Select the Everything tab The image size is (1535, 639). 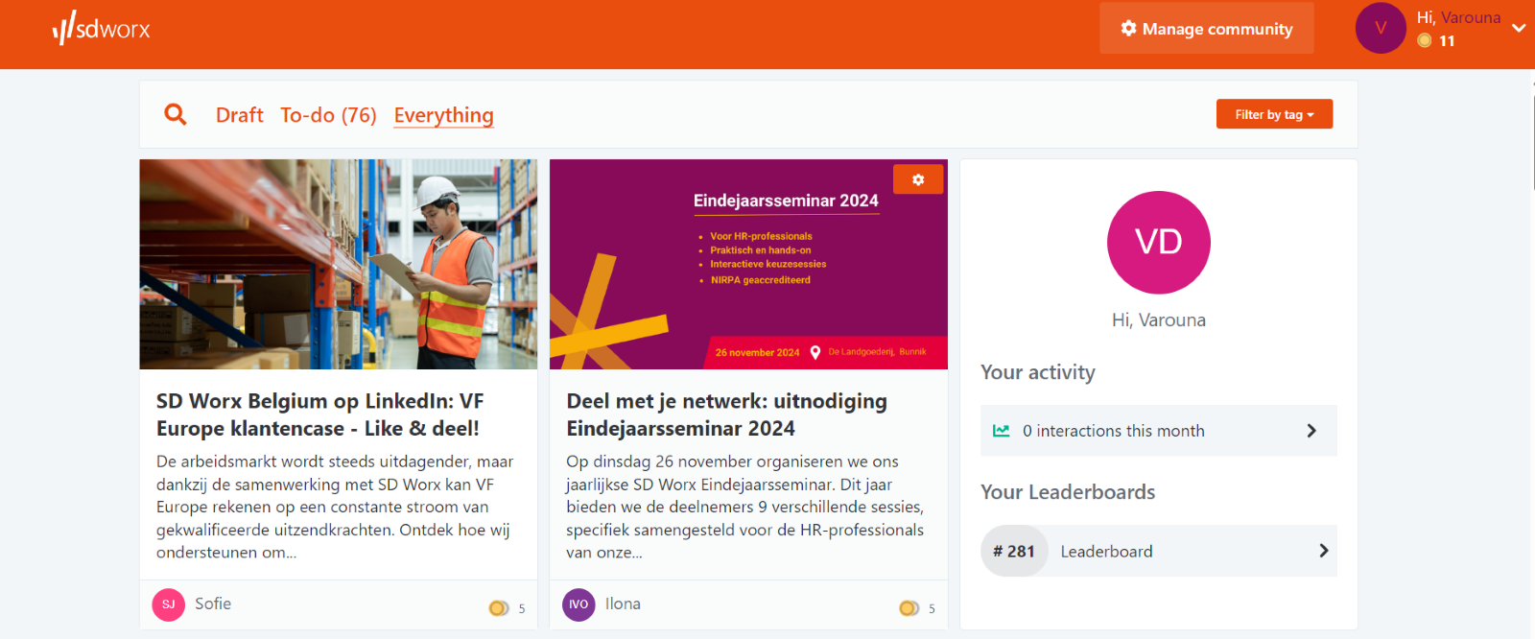point(443,115)
